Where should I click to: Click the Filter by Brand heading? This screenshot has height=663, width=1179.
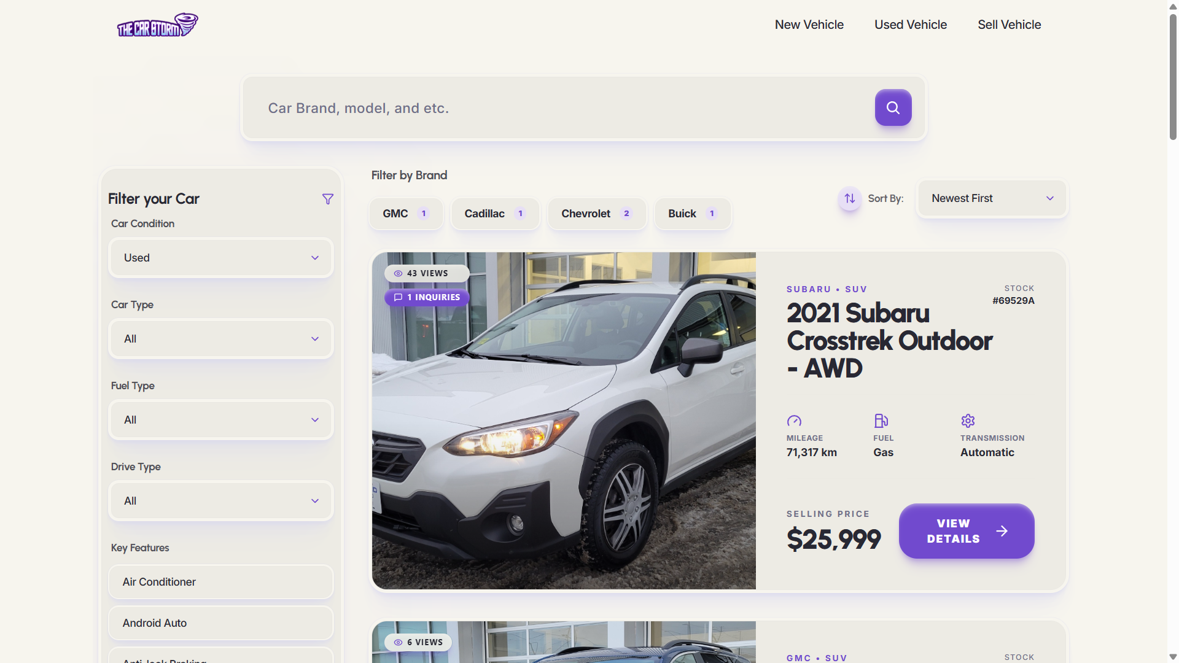409,176
